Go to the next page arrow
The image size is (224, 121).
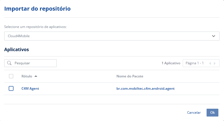215,63
